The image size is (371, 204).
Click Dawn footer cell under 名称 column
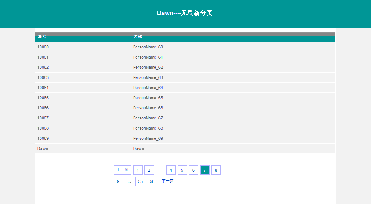click(x=233, y=148)
